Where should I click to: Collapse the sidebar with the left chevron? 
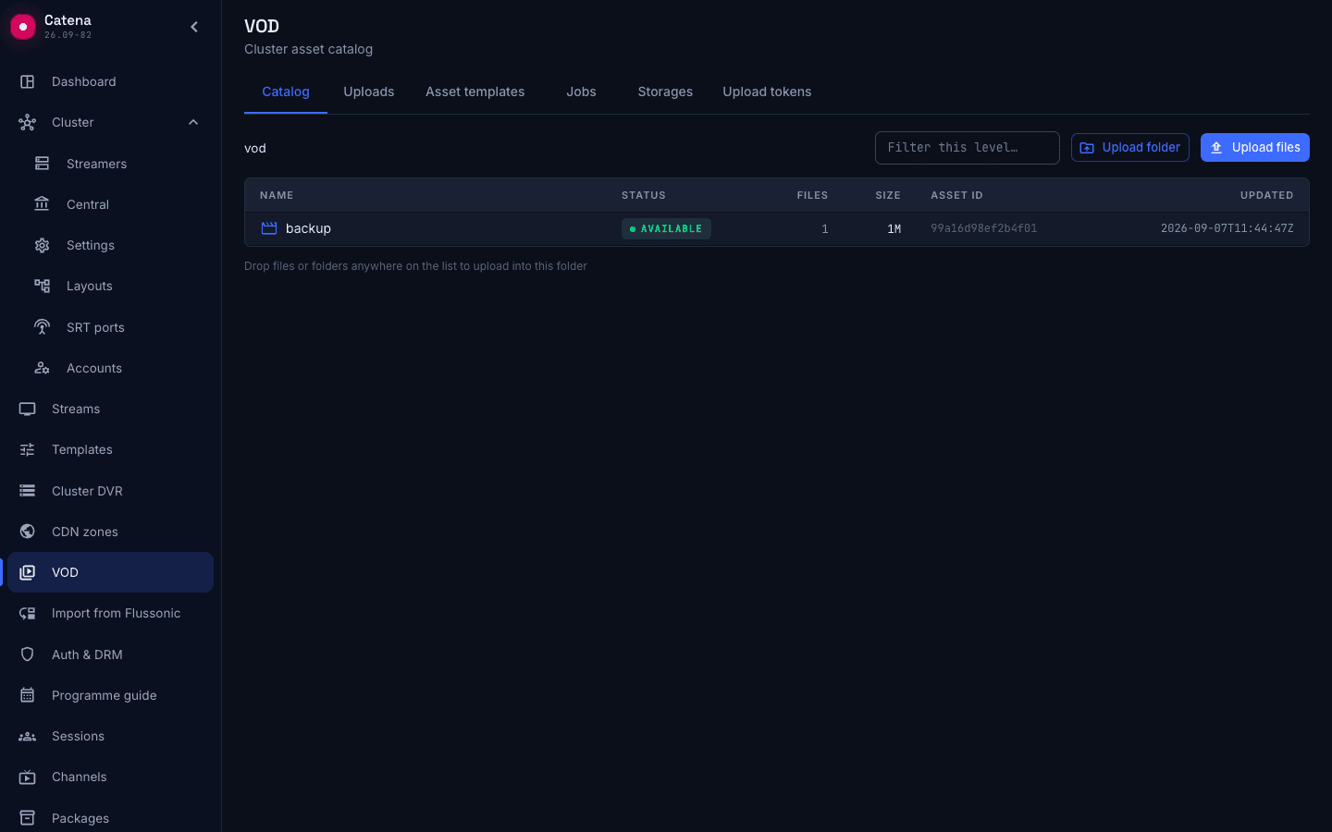pyautogui.click(x=194, y=27)
